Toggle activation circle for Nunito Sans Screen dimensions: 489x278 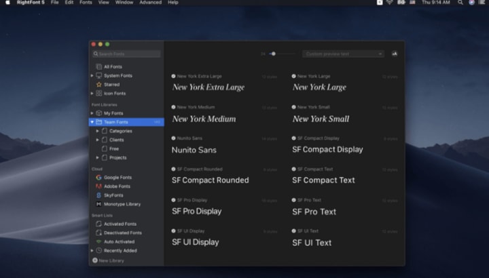coord(173,138)
